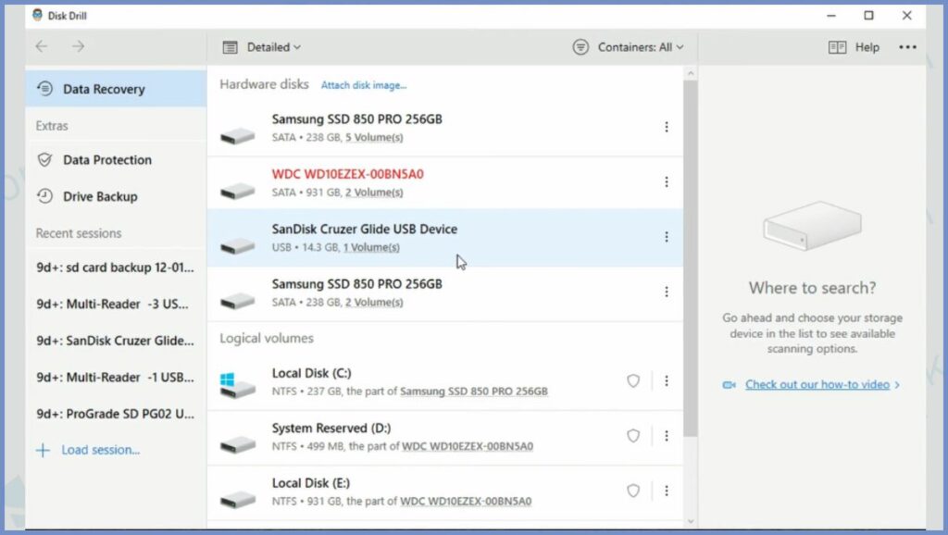
Task: Click the disk list vertical scrollbar
Action: click(x=690, y=259)
